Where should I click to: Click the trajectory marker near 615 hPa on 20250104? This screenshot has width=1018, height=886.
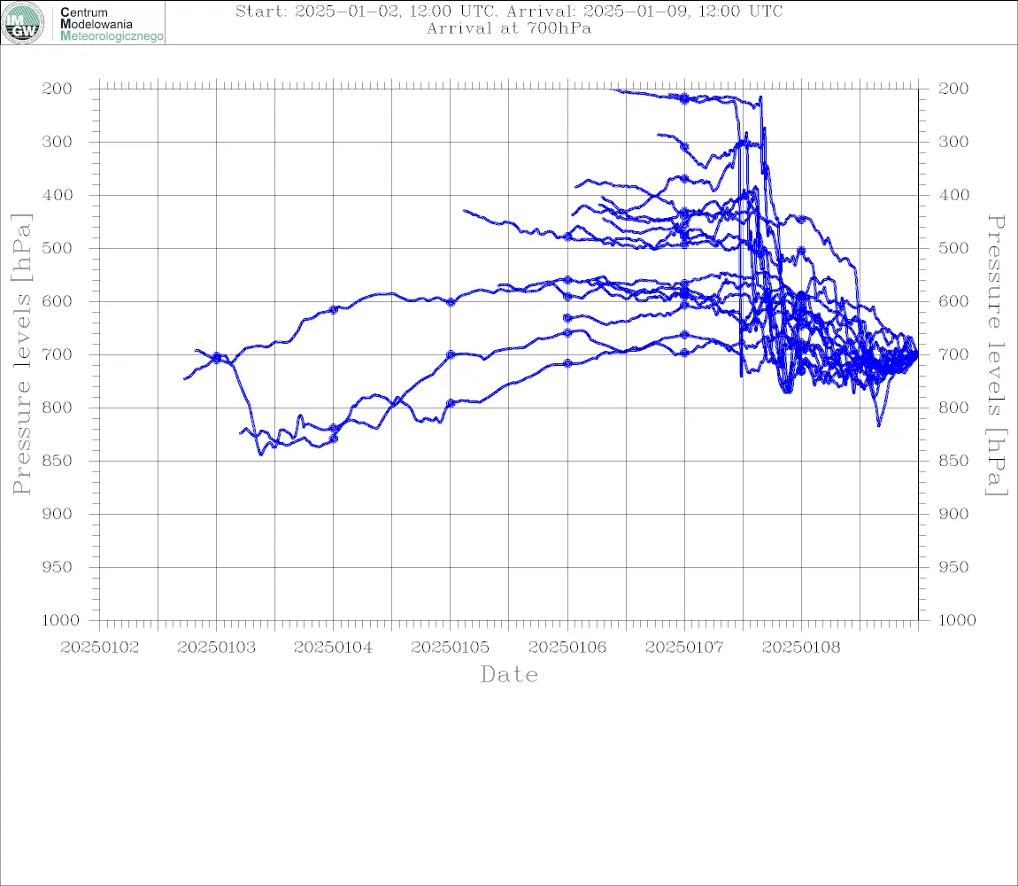[x=334, y=310]
